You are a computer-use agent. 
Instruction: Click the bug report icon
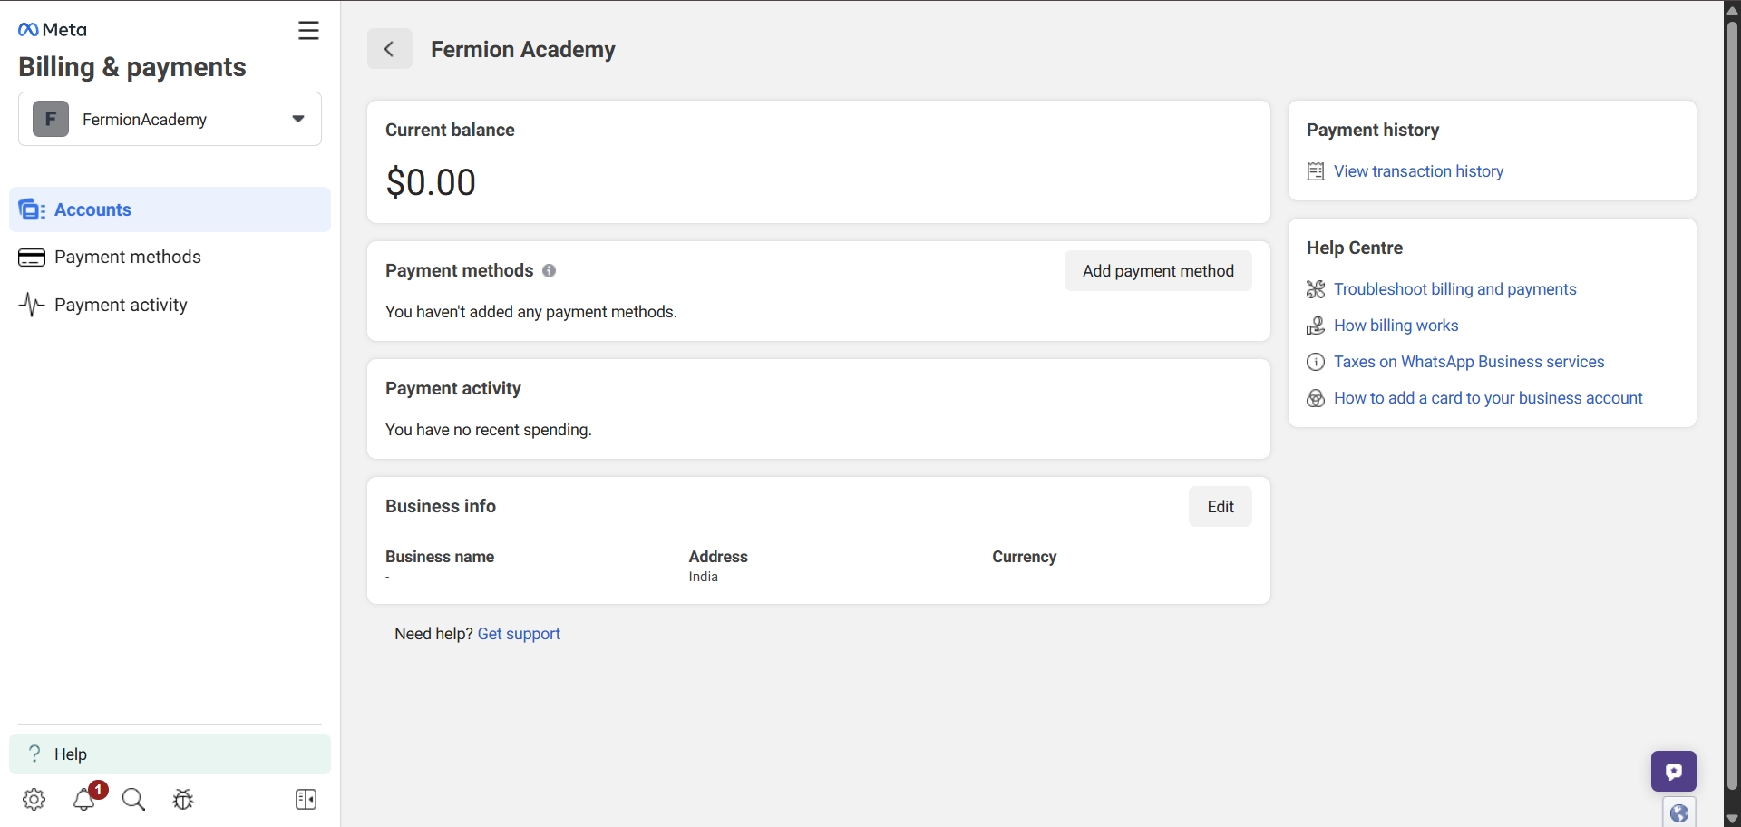(x=183, y=799)
